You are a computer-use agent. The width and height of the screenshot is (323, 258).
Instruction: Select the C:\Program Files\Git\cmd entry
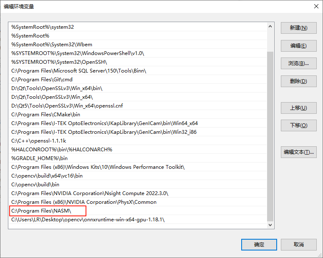point(138,80)
